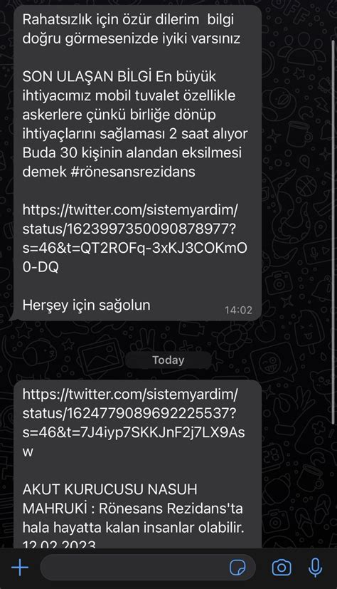Tap the hala hayatta kalan insanlar line
The image size is (337, 589).
[133, 528]
